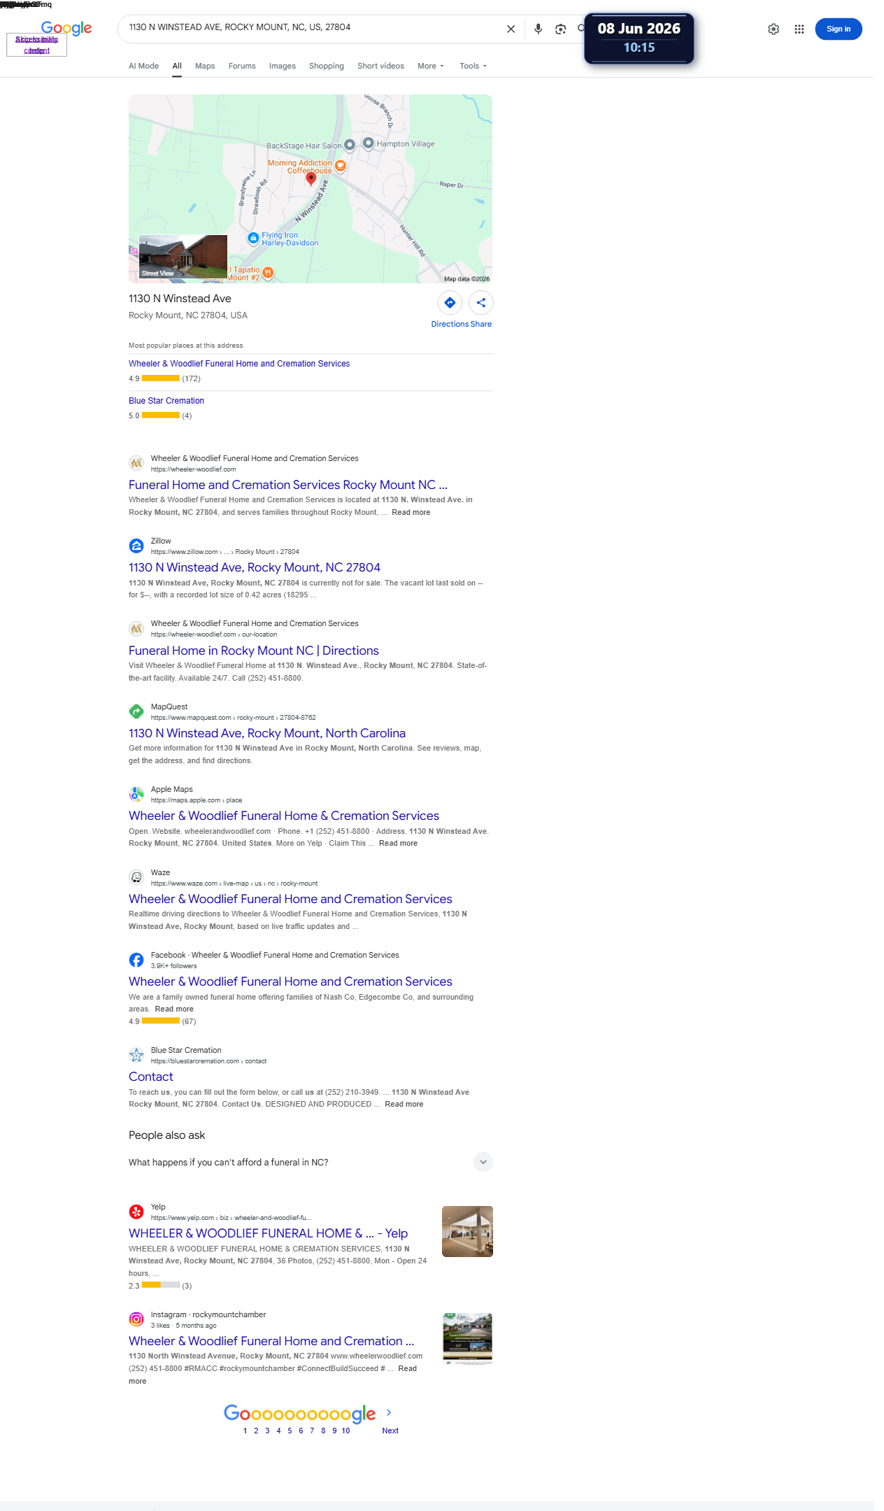Click the MapQuest favicon in results
This screenshot has width=884, height=1511.
[x=136, y=711]
